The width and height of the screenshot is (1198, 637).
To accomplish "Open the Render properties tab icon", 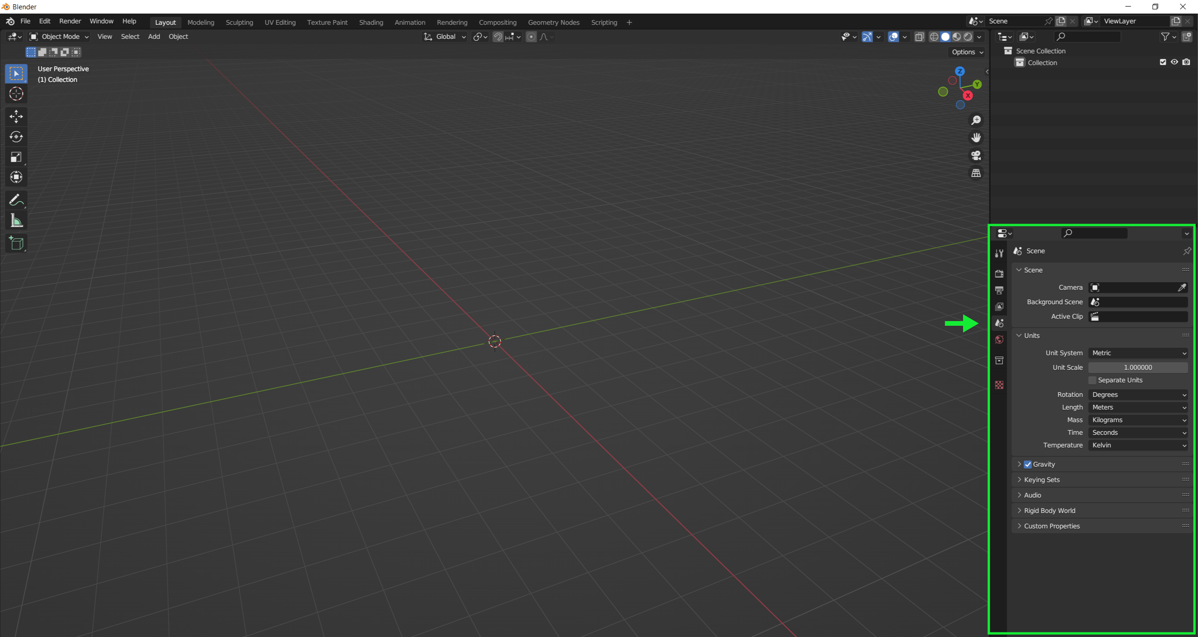I will pos(999,274).
